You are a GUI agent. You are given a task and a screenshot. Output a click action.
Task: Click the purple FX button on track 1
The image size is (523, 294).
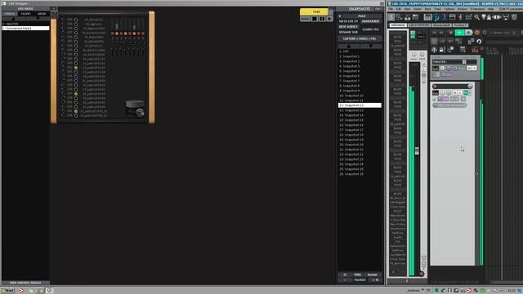pos(443,99)
